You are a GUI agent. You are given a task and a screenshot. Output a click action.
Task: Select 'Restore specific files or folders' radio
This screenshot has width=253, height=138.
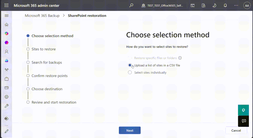pos(130,58)
